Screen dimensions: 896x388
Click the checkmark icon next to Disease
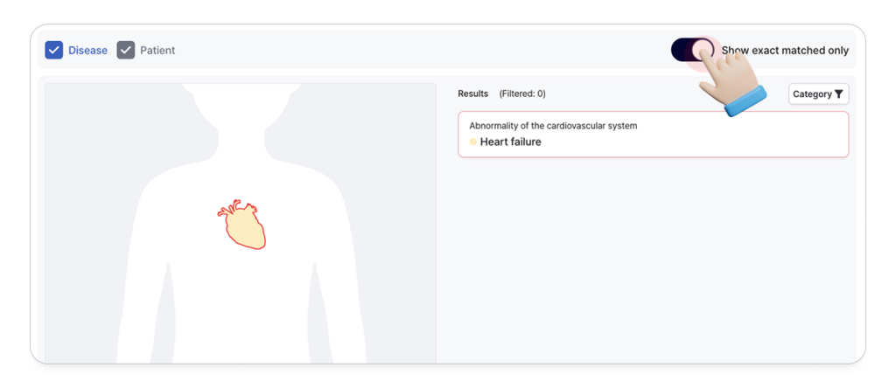click(x=54, y=51)
